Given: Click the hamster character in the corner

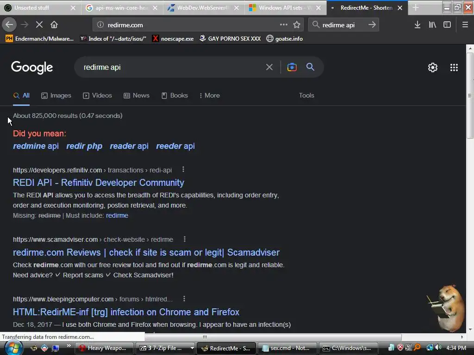Looking at the screenshot, I should (x=447, y=308).
